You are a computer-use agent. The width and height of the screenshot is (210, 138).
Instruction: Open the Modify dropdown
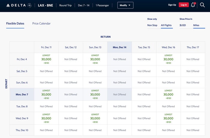click(x=125, y=5)
